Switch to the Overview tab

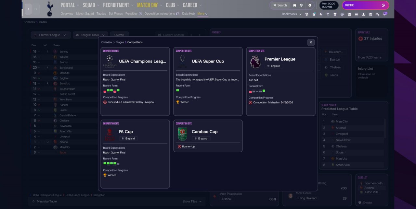click(67, 14)
